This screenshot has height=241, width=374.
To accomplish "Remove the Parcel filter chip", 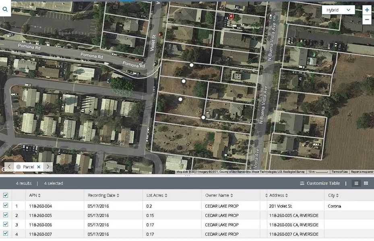I will (x=39, y=167).
